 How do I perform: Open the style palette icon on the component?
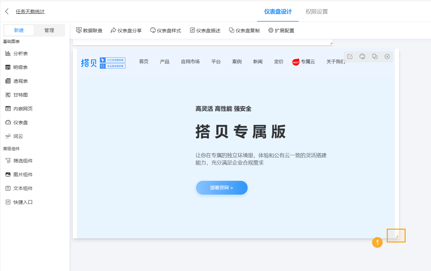[x=362, y=56]
